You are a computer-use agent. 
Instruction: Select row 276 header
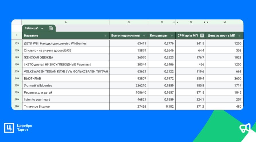pos(17,107)
